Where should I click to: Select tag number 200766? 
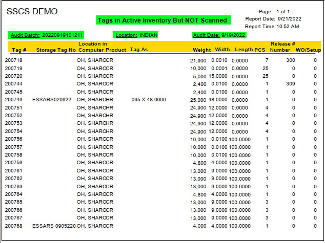(13, 210)
